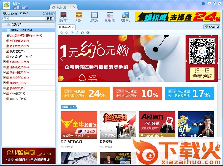The image size is (223, 166).
Task: Open the 财经首页 toolbar icon
Action: [x=63, y=17]
